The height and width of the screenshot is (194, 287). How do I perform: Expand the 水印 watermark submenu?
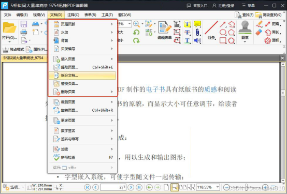pos(82,33)
